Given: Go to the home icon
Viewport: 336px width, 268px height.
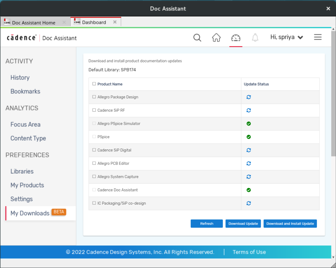Looking at the screenshot, I should pyautogui.click(x=216, y=37).
